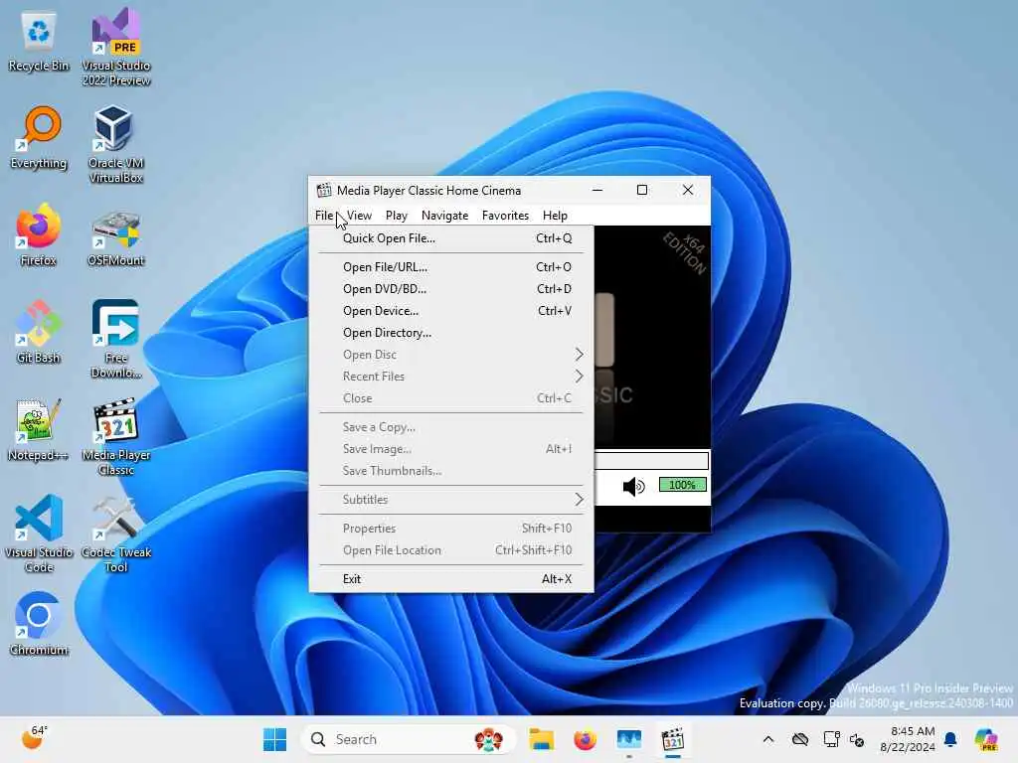Open the Navigate menu

(x=444, y=216)
